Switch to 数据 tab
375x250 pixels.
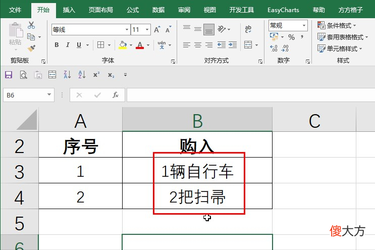point(158,10)
